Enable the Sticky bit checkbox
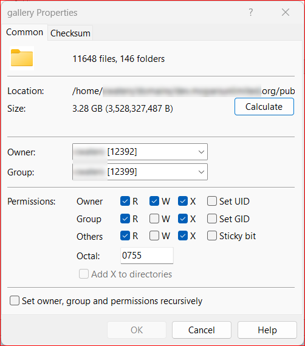 212,236
